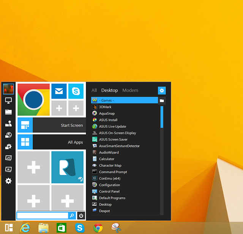The image size is (243, 234).
Task: Click the power button beside search
Action: click(81, 215)
